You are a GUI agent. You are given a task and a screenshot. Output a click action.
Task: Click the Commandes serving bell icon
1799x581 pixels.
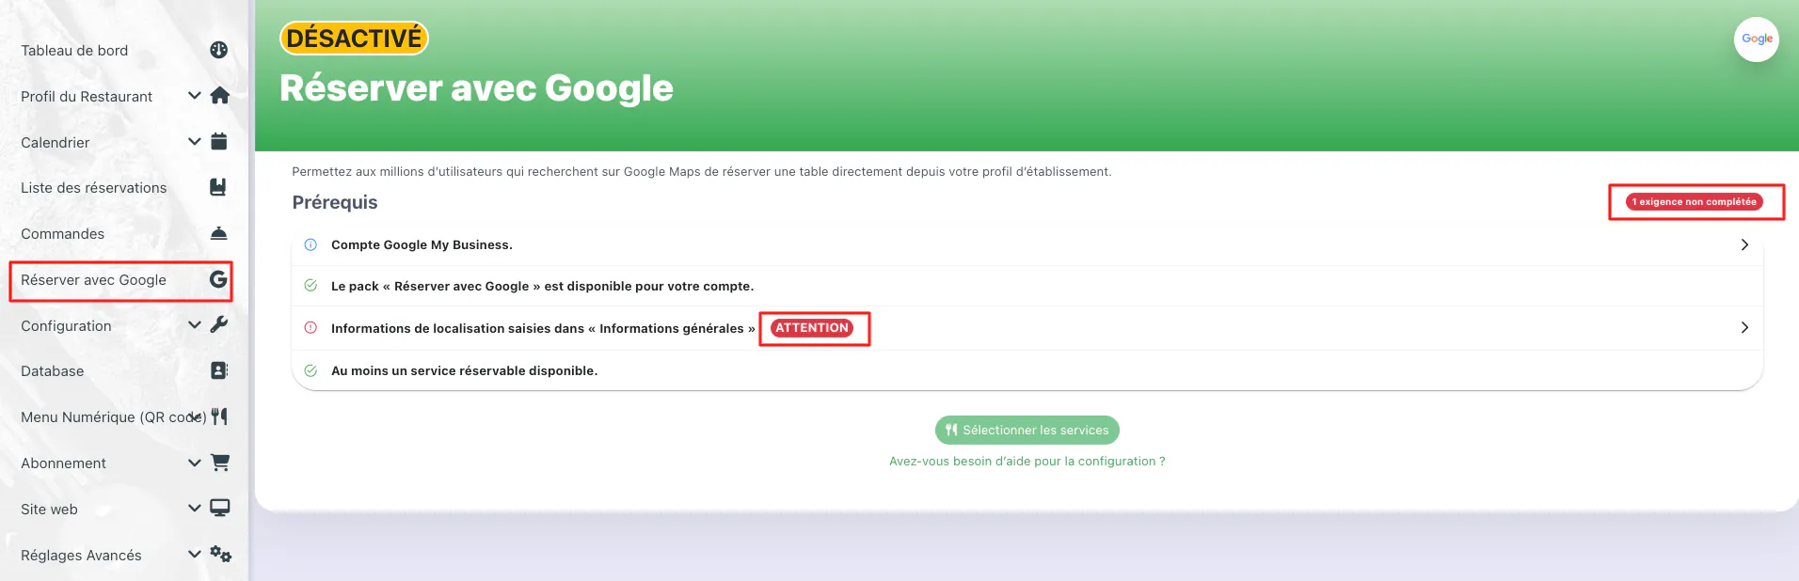(x=219, y=233)
